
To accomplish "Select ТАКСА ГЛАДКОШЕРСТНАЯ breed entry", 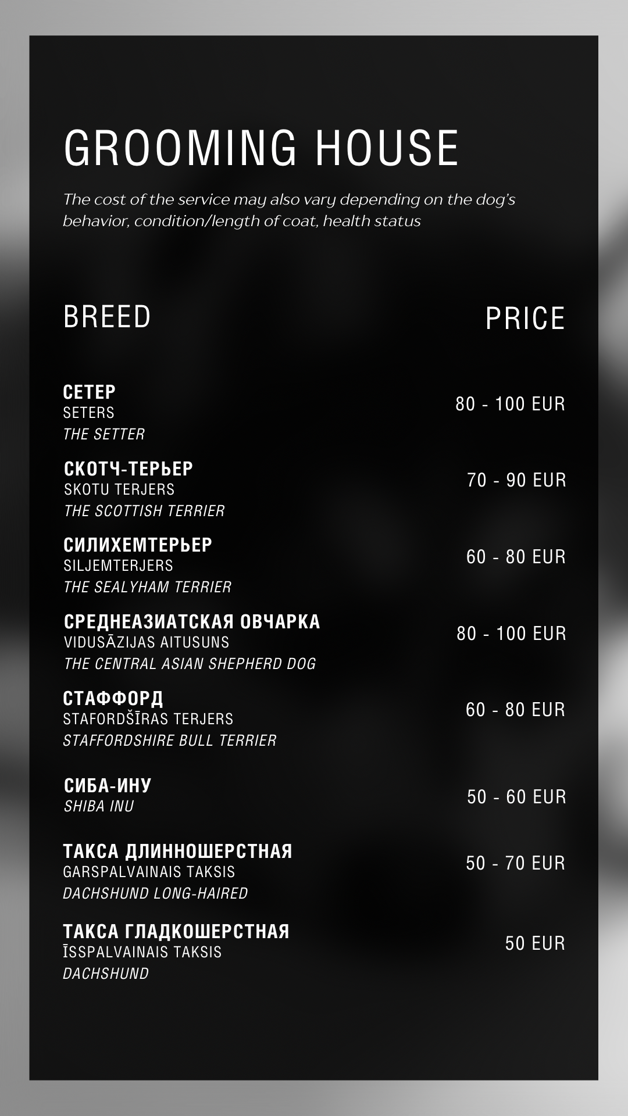I will tap(176, 931).
